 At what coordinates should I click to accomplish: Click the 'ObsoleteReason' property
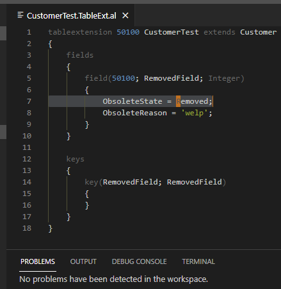[x=135, y=113]
